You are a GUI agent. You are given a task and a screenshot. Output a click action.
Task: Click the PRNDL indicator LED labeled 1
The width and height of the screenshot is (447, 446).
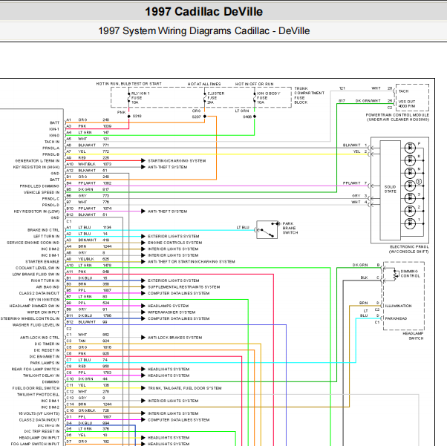(x=410, y=223)
